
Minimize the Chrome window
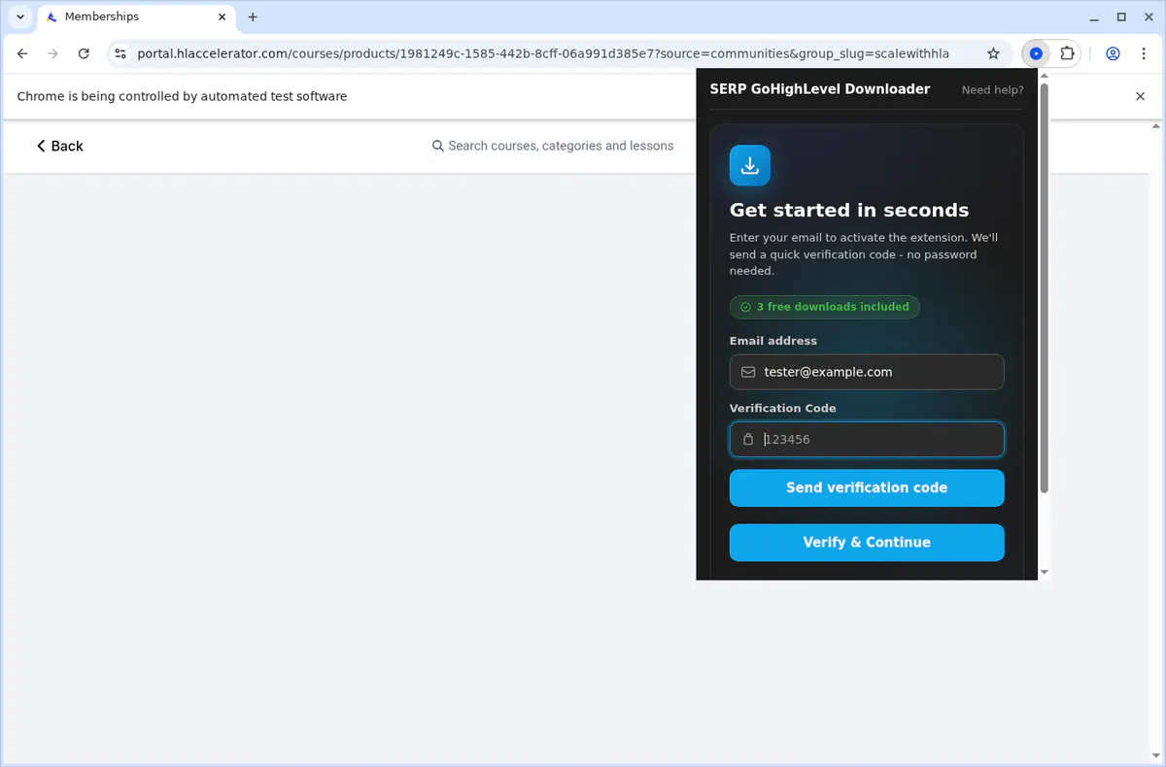click(1094, 17)
